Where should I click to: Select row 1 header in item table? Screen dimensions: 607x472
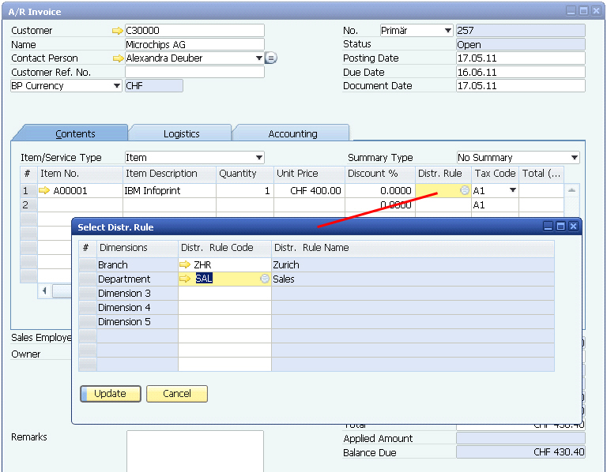pos(28,190)
